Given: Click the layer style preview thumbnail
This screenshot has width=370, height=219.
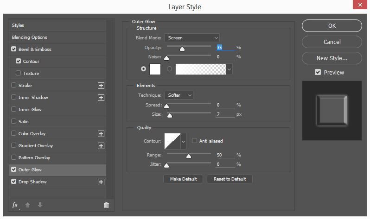Looking at the screenshot, I should click(332, 111).
